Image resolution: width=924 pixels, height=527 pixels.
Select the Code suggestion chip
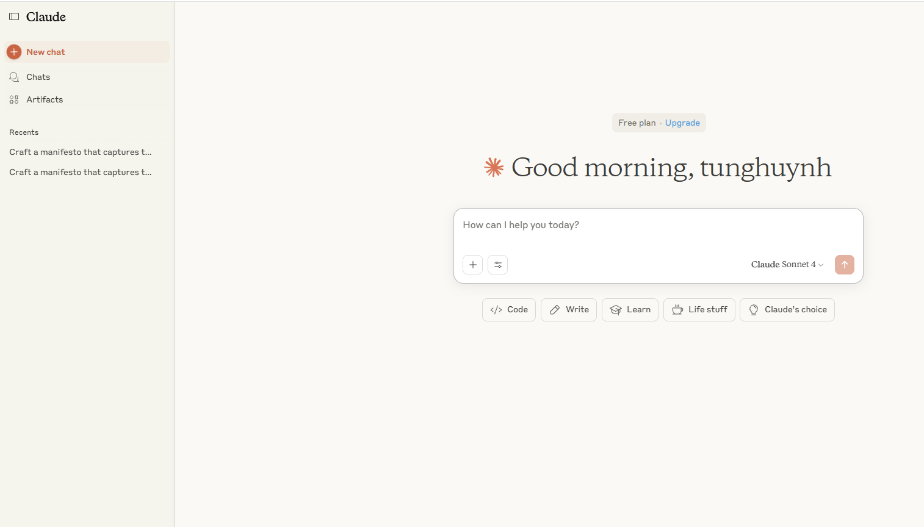coord(509,310)
